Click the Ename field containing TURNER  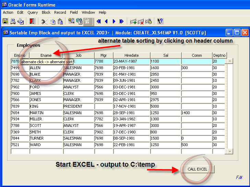[46, 138]
